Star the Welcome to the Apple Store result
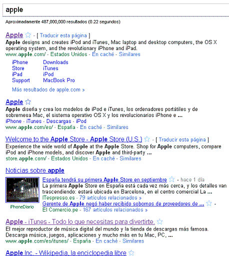229x256 pixels. point(147,139)
